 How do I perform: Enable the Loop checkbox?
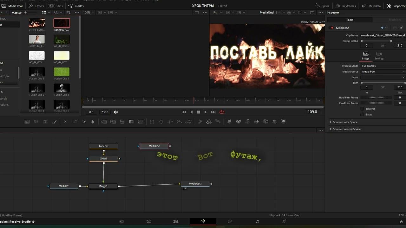pyautogui.click(x=362, y=115)
